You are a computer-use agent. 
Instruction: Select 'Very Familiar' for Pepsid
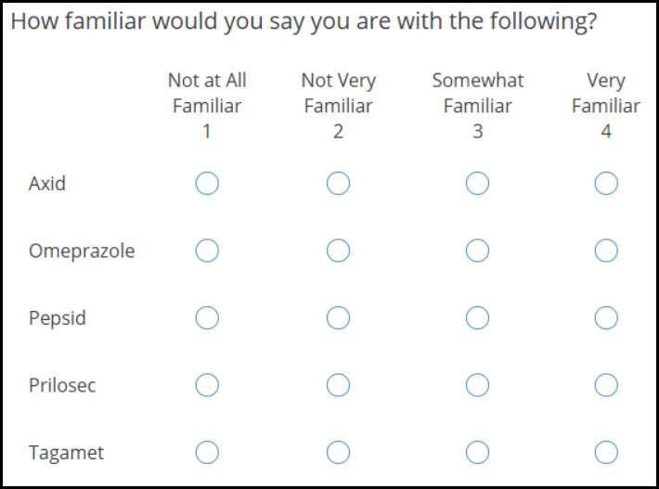click(606, 318)
